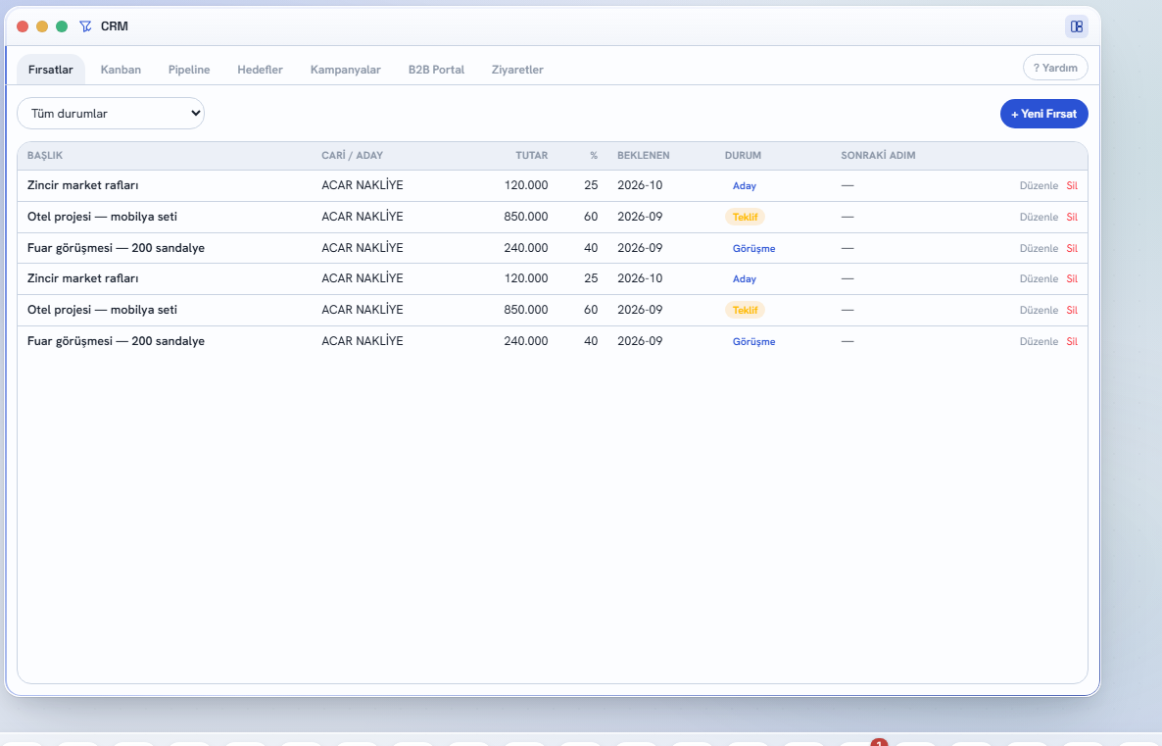The height and width of the screenshot is (746, 1162).
Task: Click the Yardım help button
Action: point(1055,68)
